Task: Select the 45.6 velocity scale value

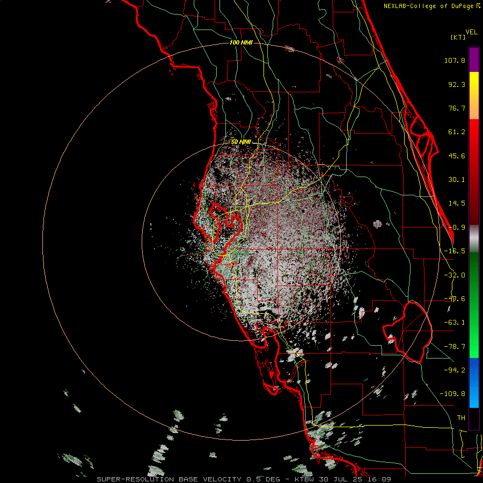Action: [457, 156]
